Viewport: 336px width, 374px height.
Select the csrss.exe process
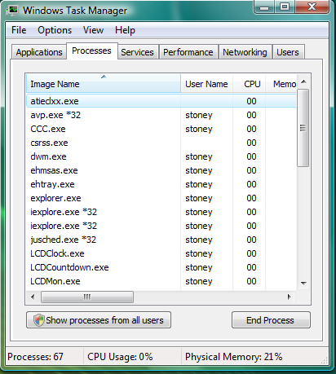[161, 143]
